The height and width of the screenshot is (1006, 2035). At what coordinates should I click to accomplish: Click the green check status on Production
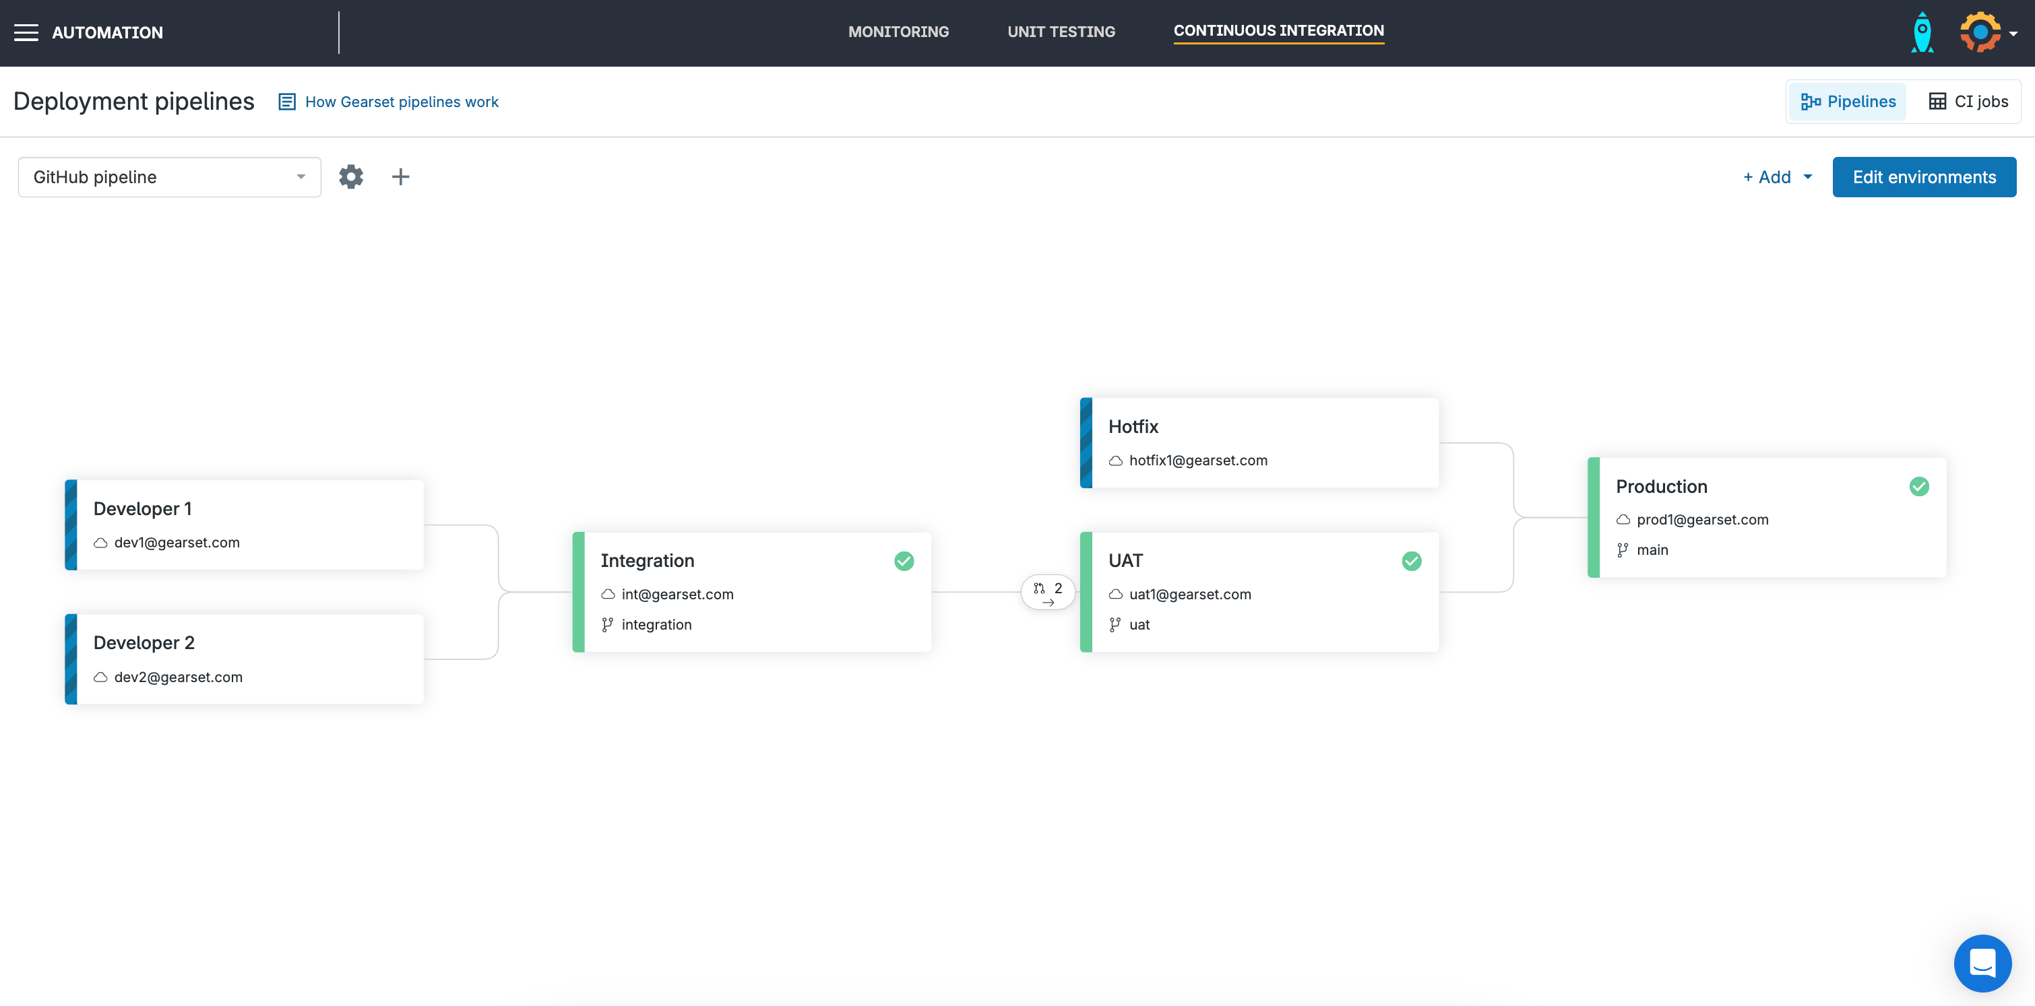point(1919,486)
